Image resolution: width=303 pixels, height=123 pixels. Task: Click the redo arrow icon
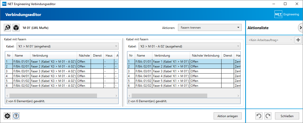(268, 116)
